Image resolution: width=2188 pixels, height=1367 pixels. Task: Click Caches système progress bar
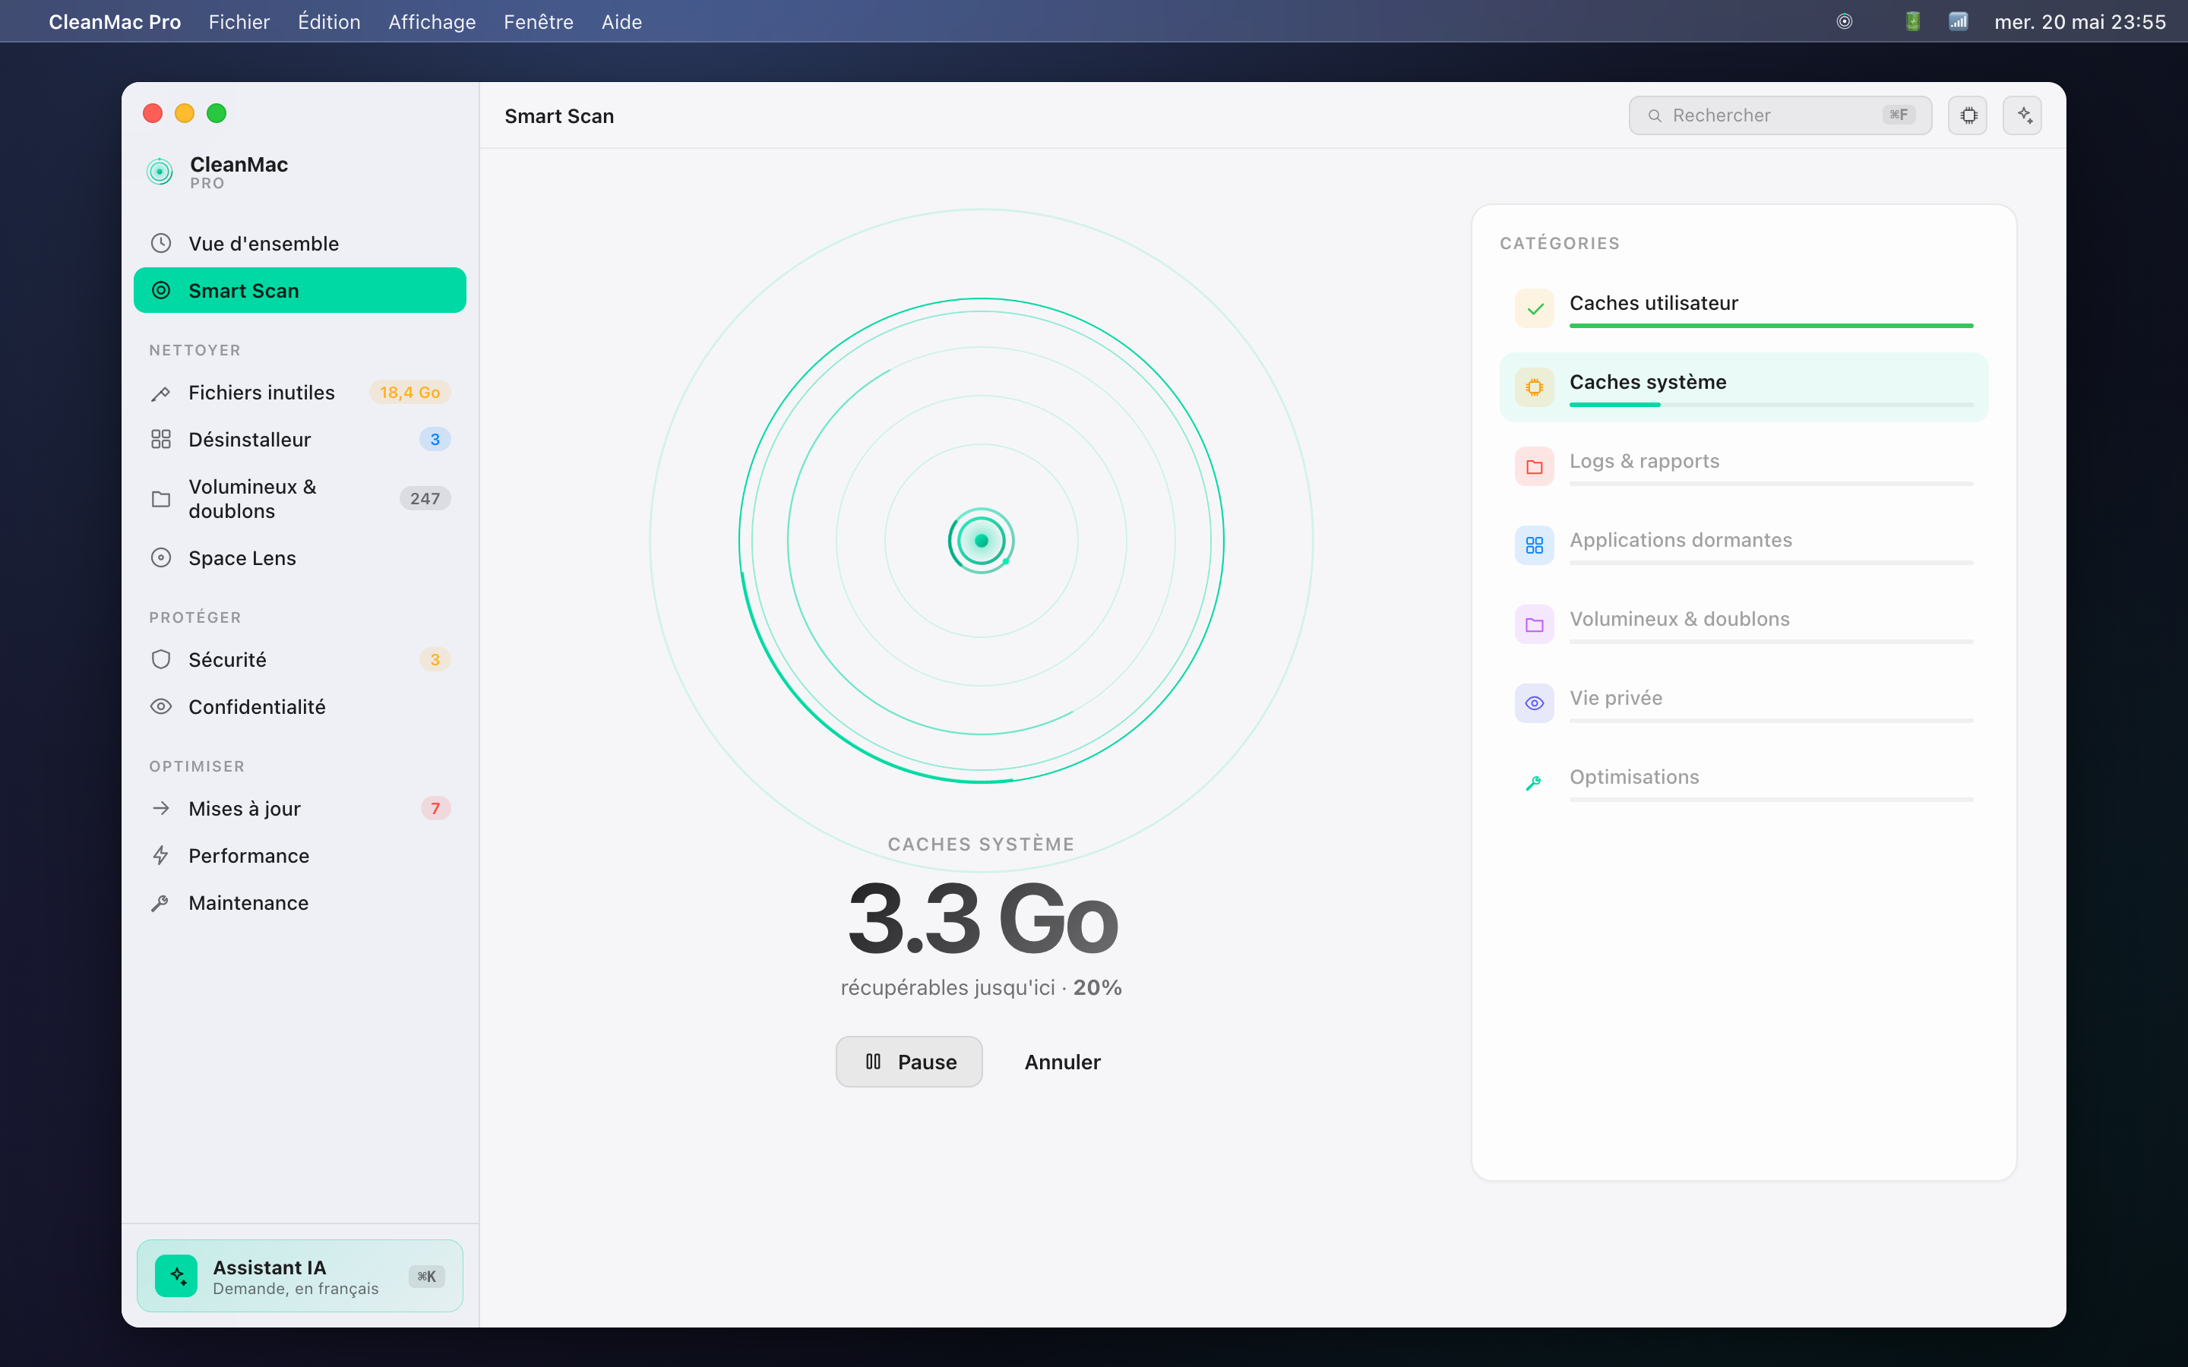pos(1771,404)
